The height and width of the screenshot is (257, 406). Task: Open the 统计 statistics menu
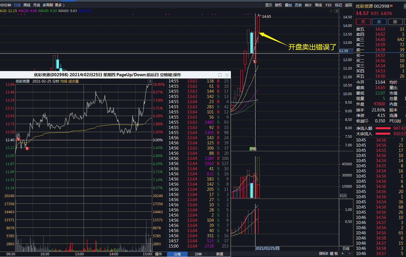click(x=308, y=5)
